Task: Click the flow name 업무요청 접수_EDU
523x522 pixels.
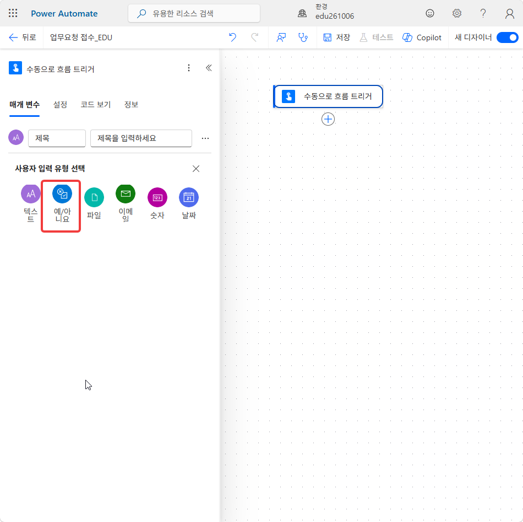Action: (81, 37)
